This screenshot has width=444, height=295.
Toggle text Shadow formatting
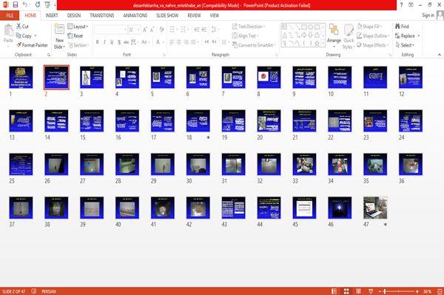119,42
